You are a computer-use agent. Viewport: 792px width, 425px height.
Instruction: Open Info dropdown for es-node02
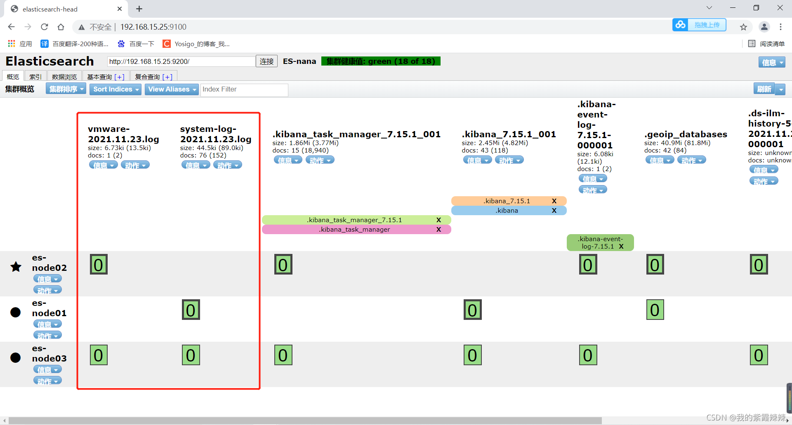tap(48, 279)
